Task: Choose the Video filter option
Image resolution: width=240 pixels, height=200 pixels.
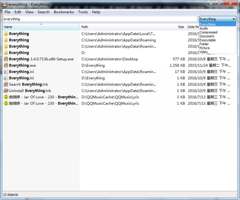Action: pyautogui.click(x=217, y=52)
